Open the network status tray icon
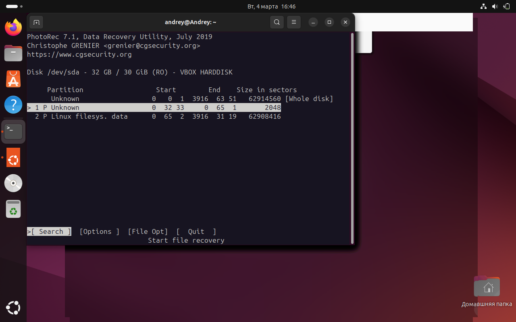The height and width of the screenshot is (322, 516). coord(484,6)
